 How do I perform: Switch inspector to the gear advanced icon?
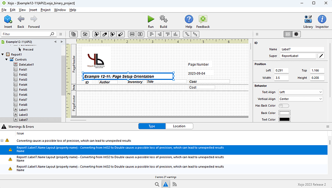296,34
